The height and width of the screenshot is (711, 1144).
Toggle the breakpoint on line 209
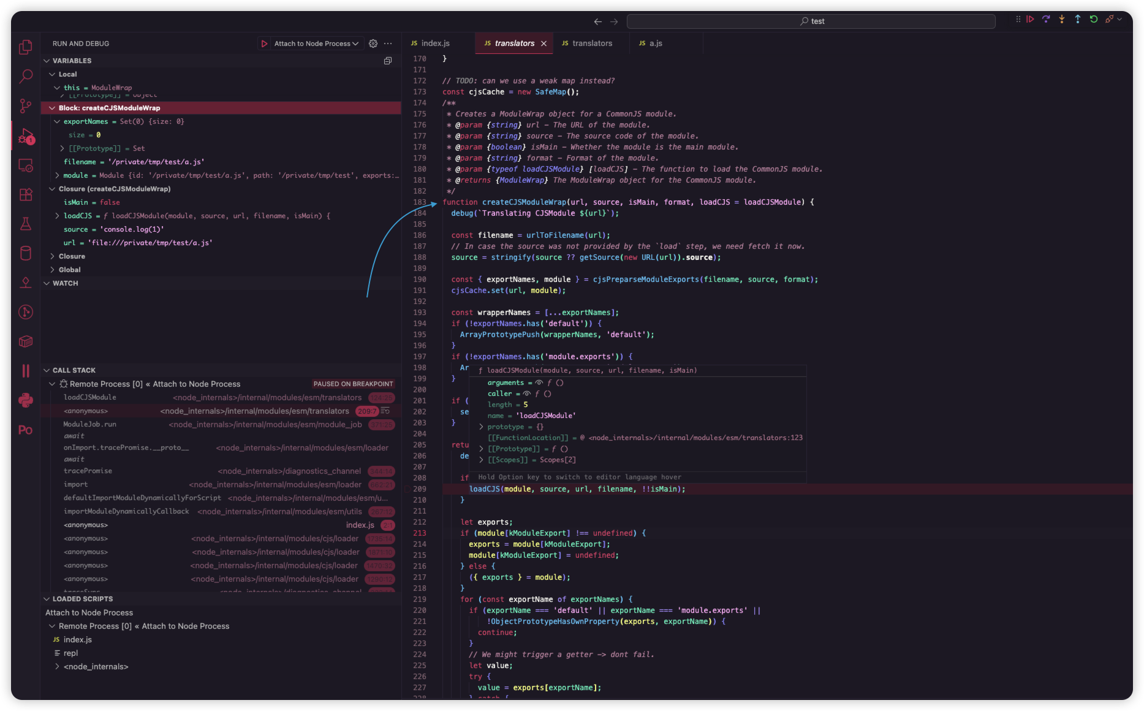(x=407, y=489)
